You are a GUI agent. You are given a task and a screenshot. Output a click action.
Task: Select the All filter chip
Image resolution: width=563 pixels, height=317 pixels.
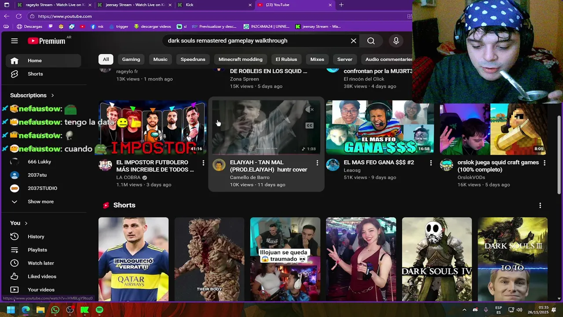click(x=106, y=59)
